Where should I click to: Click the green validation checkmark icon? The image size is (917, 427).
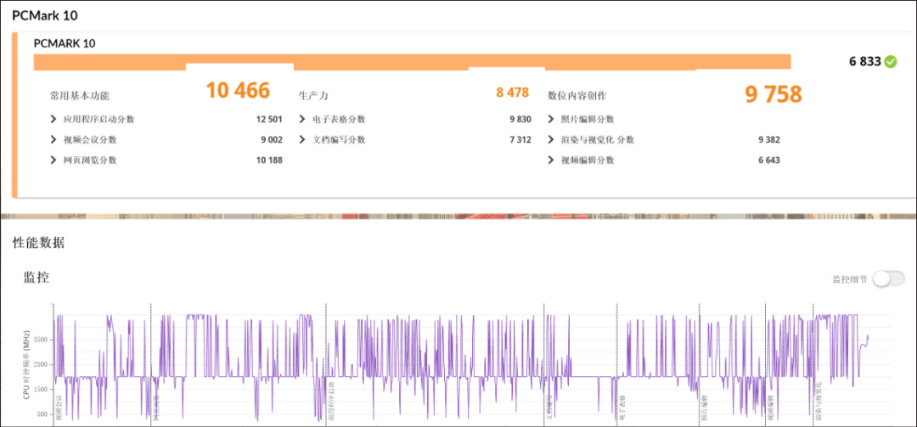point(890,61)
